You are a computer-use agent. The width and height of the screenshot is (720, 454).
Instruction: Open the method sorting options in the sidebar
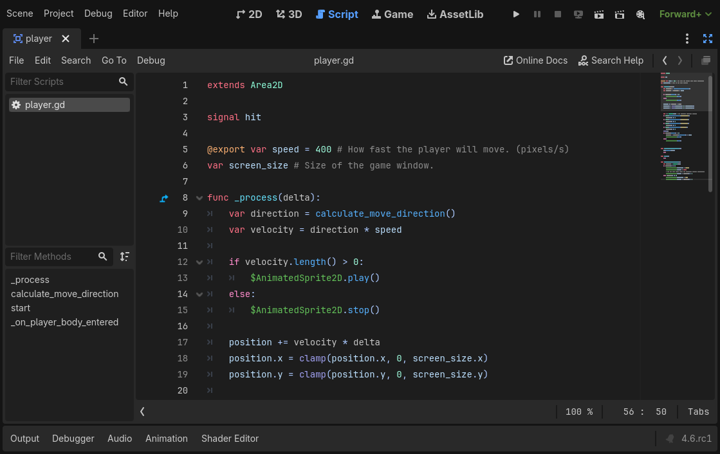[x=124, y=257]
